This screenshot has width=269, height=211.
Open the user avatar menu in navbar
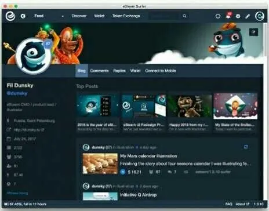(260, 16)
